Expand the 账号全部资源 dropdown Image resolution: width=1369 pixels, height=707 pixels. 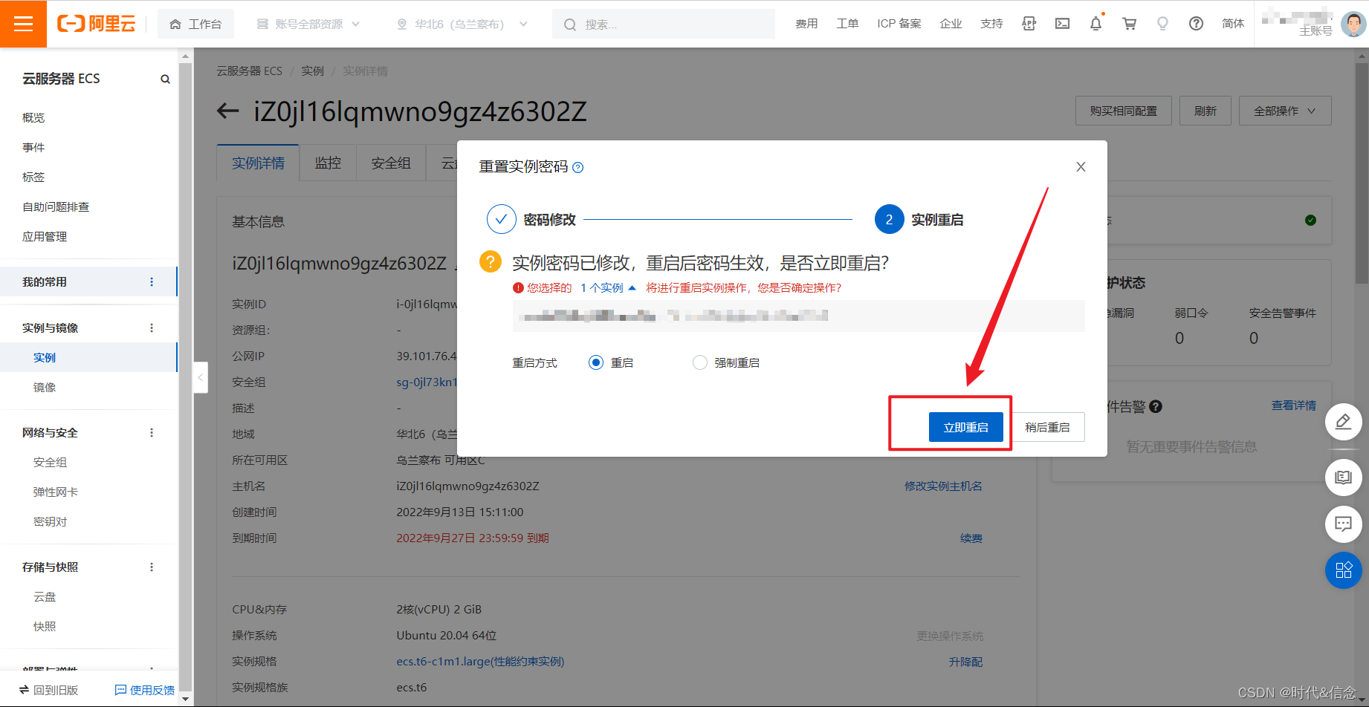click(x=308, y=24)
